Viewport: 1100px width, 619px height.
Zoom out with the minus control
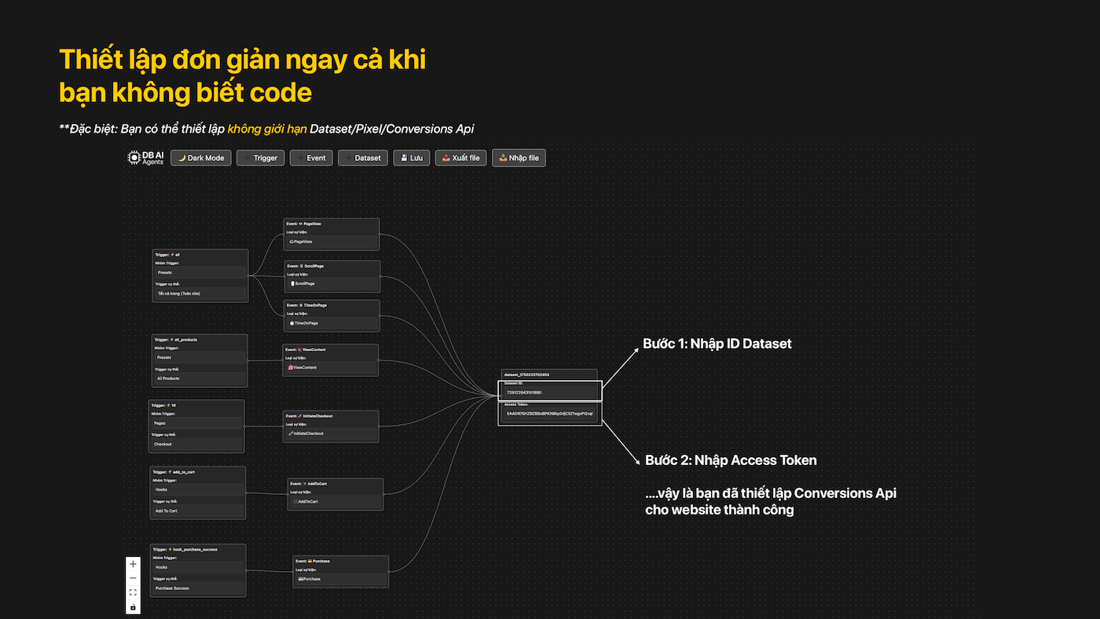tap(133, 578)
